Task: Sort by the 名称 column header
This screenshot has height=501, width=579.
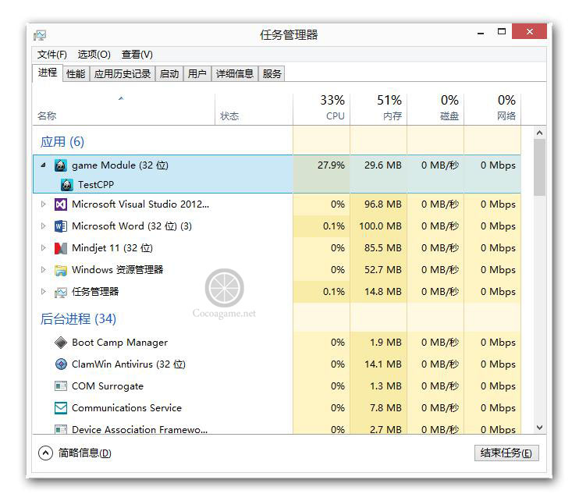Action: coord(124,109)
